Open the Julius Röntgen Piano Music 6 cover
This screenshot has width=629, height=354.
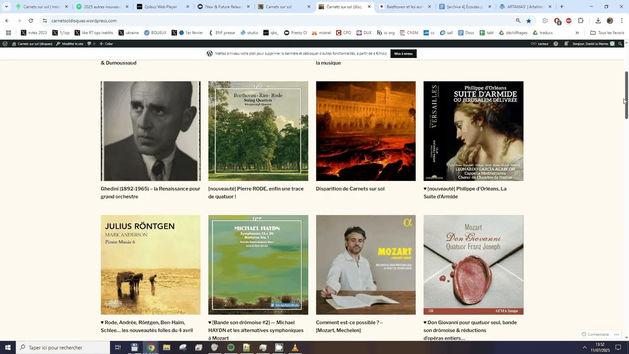click(x=150, y=265)
